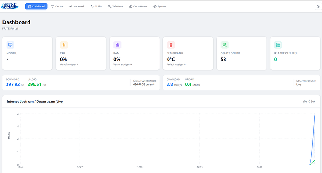Open the SmartHome tab
The image size is (322, 173).
tap(138, 7)
